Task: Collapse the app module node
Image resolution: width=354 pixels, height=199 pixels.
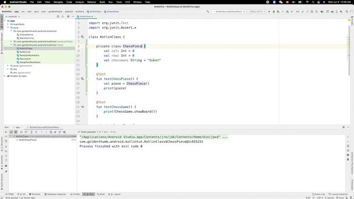Action: [x=5, y=21]
